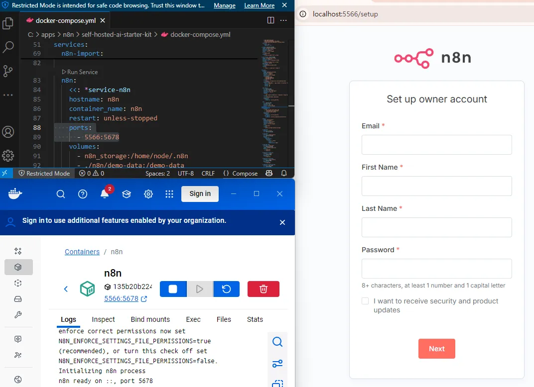Open search in the Docker Desktop header
Image resolution: width=534 pixels, height=387 pixels.
(x=61, y=194)
